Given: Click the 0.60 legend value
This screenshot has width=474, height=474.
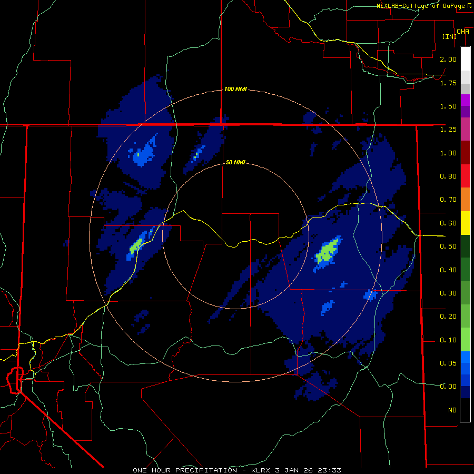Looking at the screenshot, I should pyautogui.click(x=448, y=223).
